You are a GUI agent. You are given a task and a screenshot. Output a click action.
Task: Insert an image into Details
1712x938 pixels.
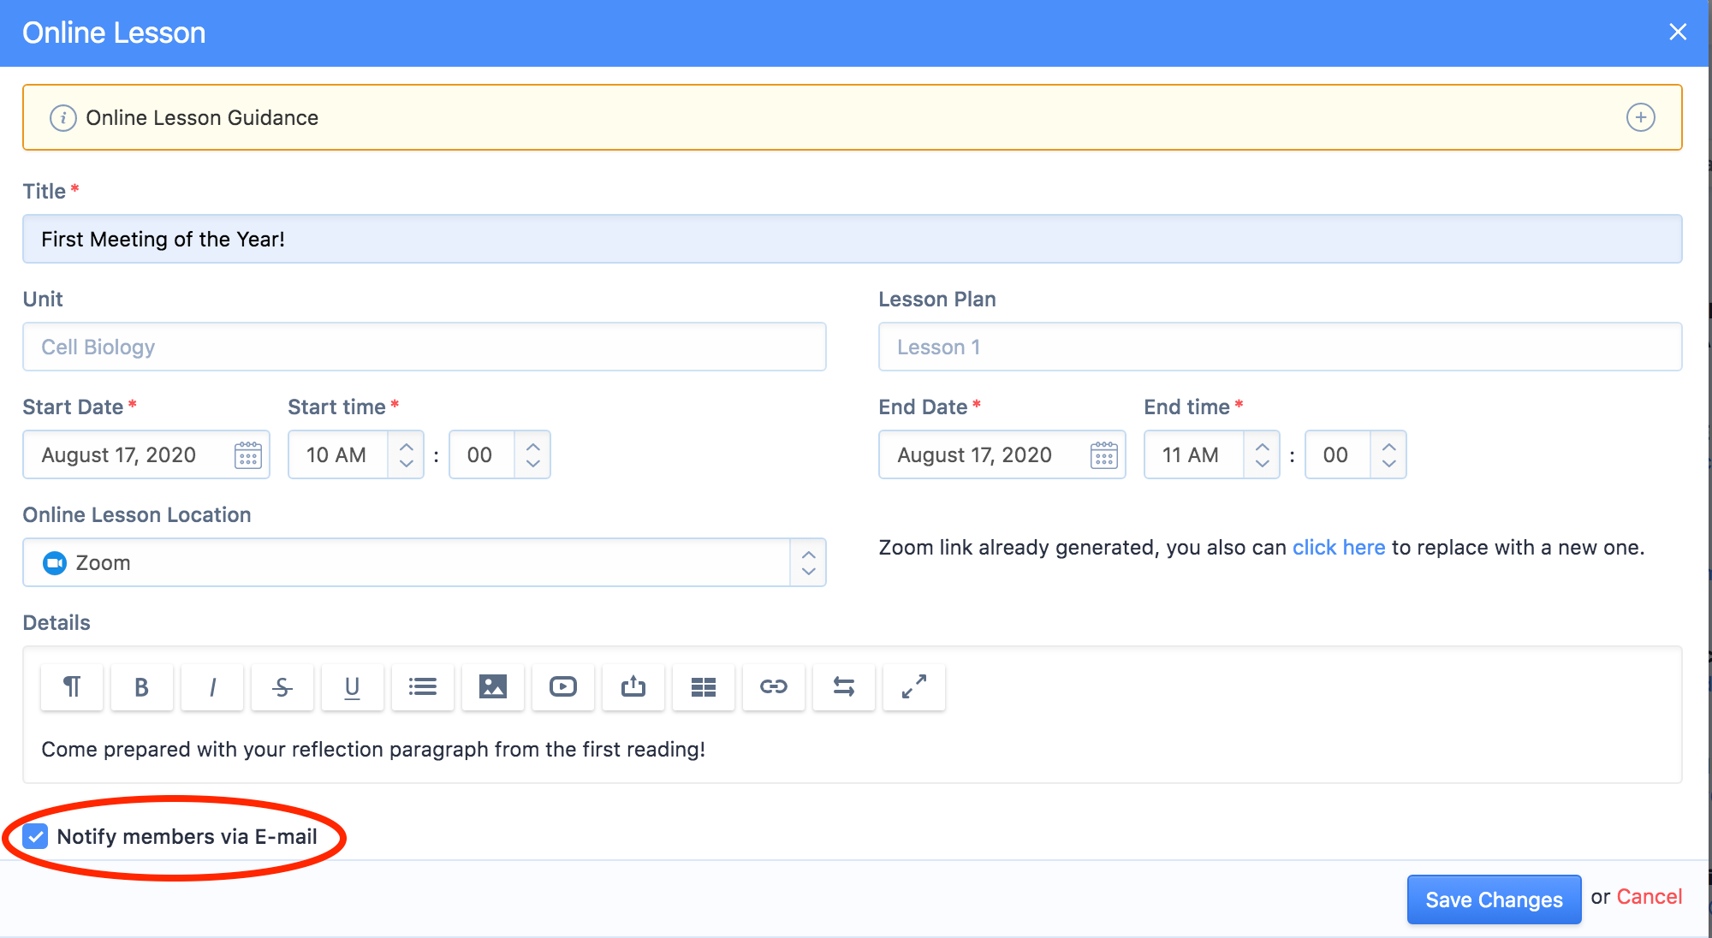point(492,687)
